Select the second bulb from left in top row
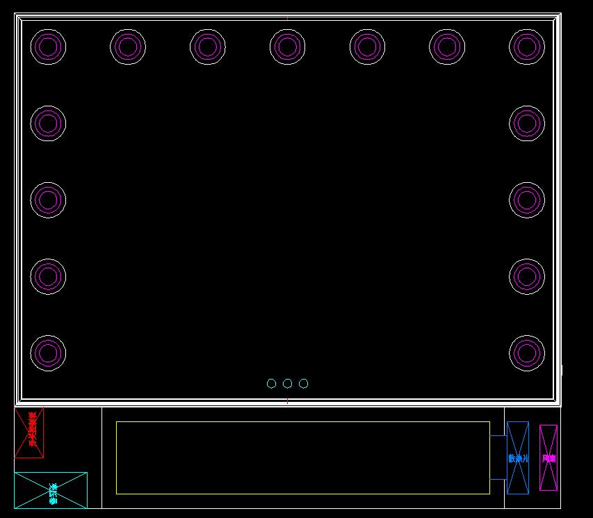Image resolution: width=593 pixels, height=518 pixels. coord(128,47)
